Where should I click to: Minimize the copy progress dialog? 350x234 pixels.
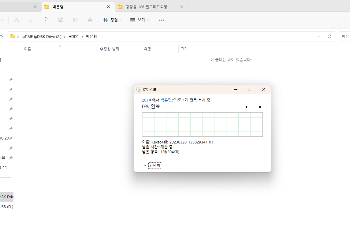point(236,89)
